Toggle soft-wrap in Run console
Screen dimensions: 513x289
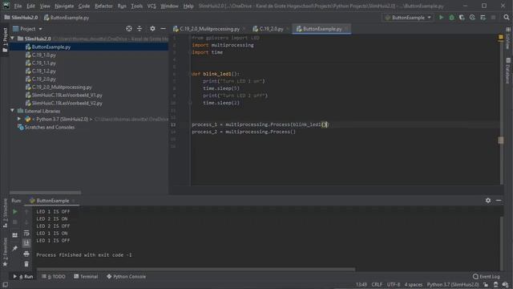[26, 234]
